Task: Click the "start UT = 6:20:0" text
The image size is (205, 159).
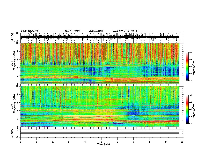Action: point(125,31)
